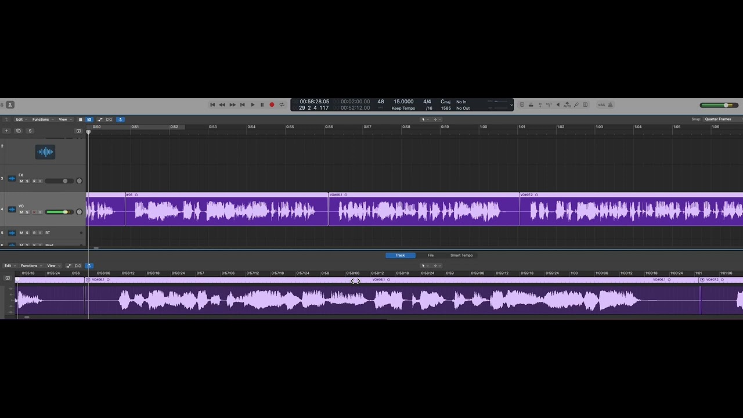
Task: Click the RT track audio icon
Action: tap(12, 233)
